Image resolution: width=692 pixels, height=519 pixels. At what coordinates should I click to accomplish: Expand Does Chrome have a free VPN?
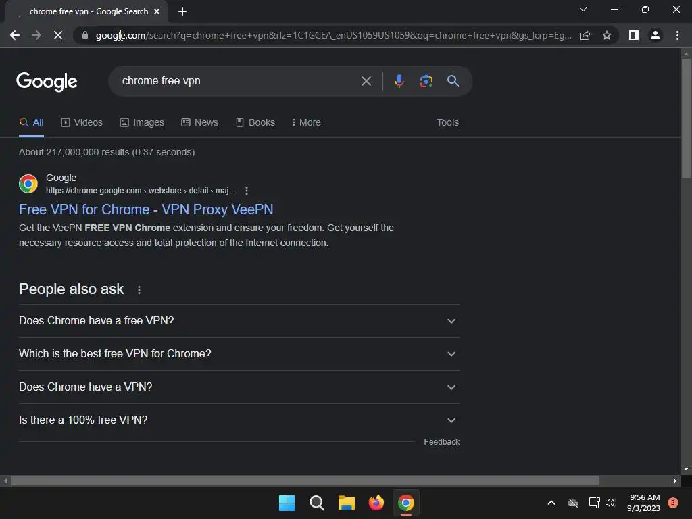click(x=239, y=321)
